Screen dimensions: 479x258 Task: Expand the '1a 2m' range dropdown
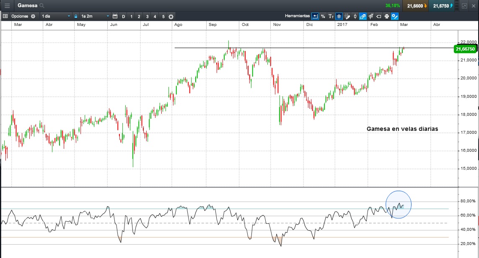point(95,16)
